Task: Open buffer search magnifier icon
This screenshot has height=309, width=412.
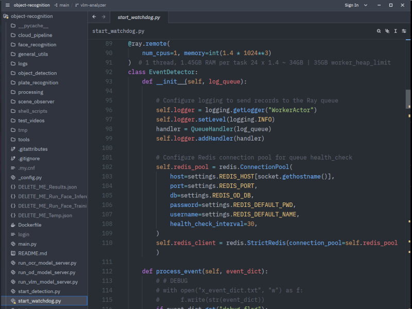Action: coord(379,31)
